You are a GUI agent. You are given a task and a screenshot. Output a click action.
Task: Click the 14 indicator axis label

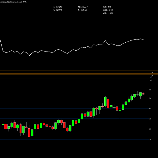tap(152, 73)
